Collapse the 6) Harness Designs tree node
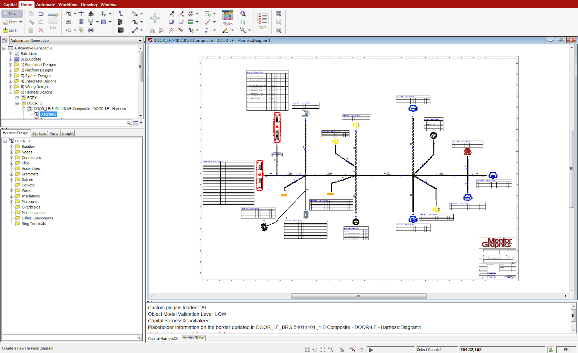The image size is (578, 353). 11,92
